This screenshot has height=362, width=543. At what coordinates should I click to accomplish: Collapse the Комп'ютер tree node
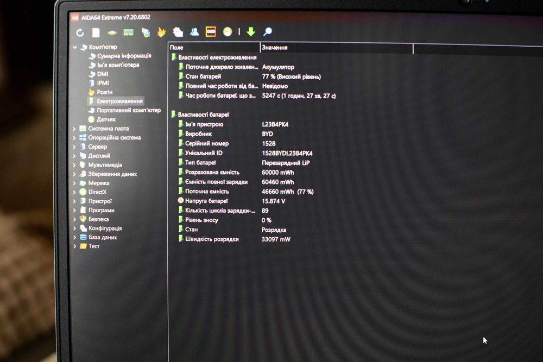(x=75, y=47)
